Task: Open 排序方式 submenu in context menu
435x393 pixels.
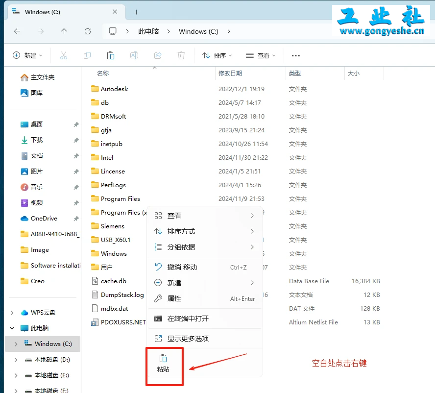Action: click(205, 231)
